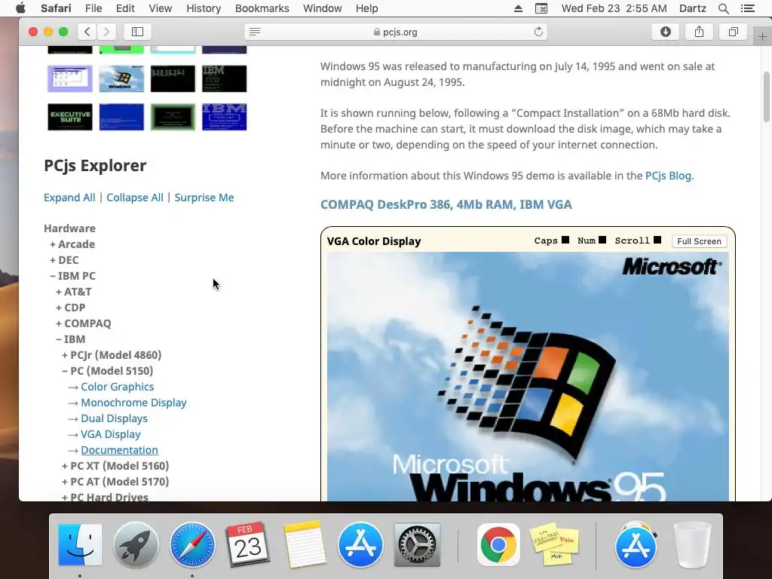Screen dimensions: 772x579
Task: Open the PCjs Blog link
Action: 668,176
